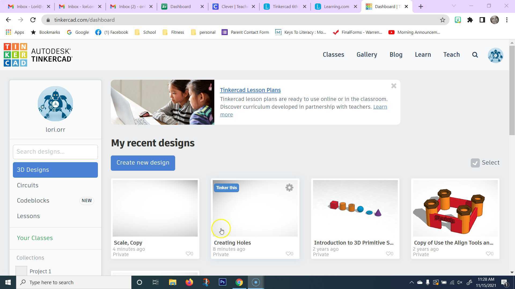Open the Tinkercad home logo

click(15, 54)
